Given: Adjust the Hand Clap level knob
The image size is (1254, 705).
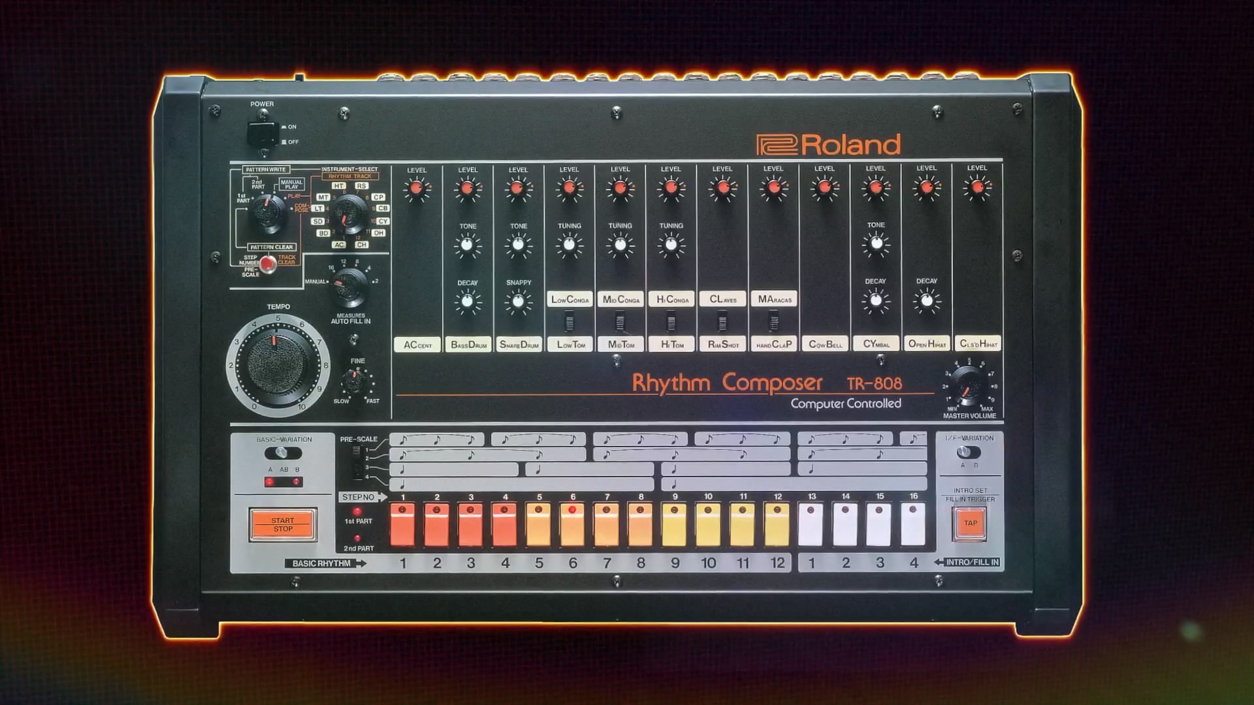Looking at the screenshot, I should (773, 188).
